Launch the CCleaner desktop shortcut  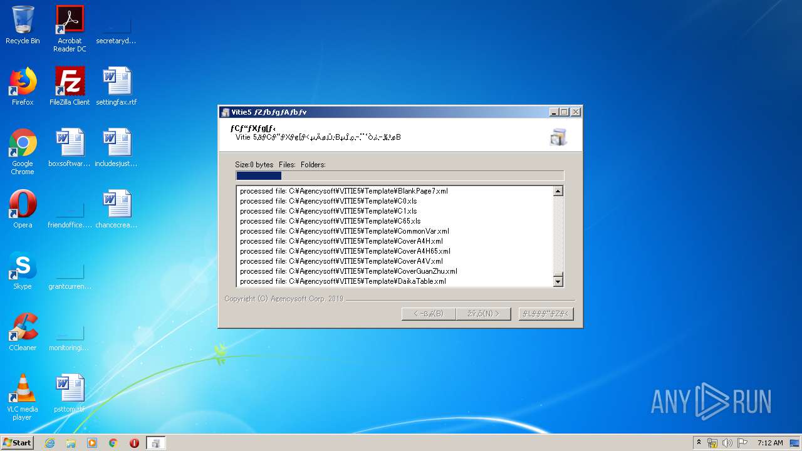tap(23, 332)
